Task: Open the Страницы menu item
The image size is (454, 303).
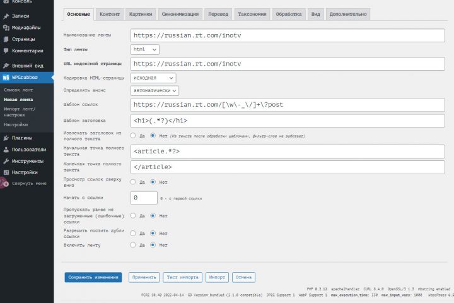Action: (26, 39)
